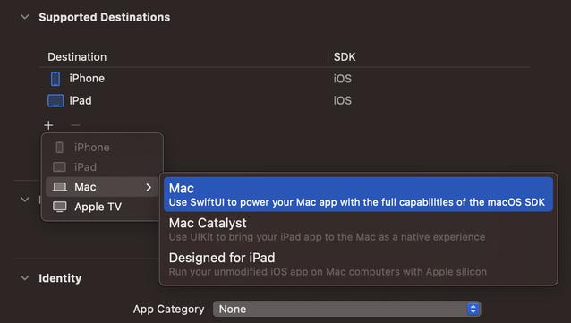The image size is (571, 323).
Task: Expand Mac submenu arrow chevron
Action: click(149, 187)
